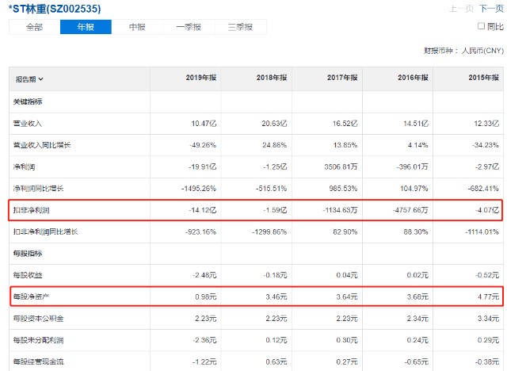This screenshot has width=507, height=371.
Task: Open the 三季报 tab
Action: click(240, 27)
